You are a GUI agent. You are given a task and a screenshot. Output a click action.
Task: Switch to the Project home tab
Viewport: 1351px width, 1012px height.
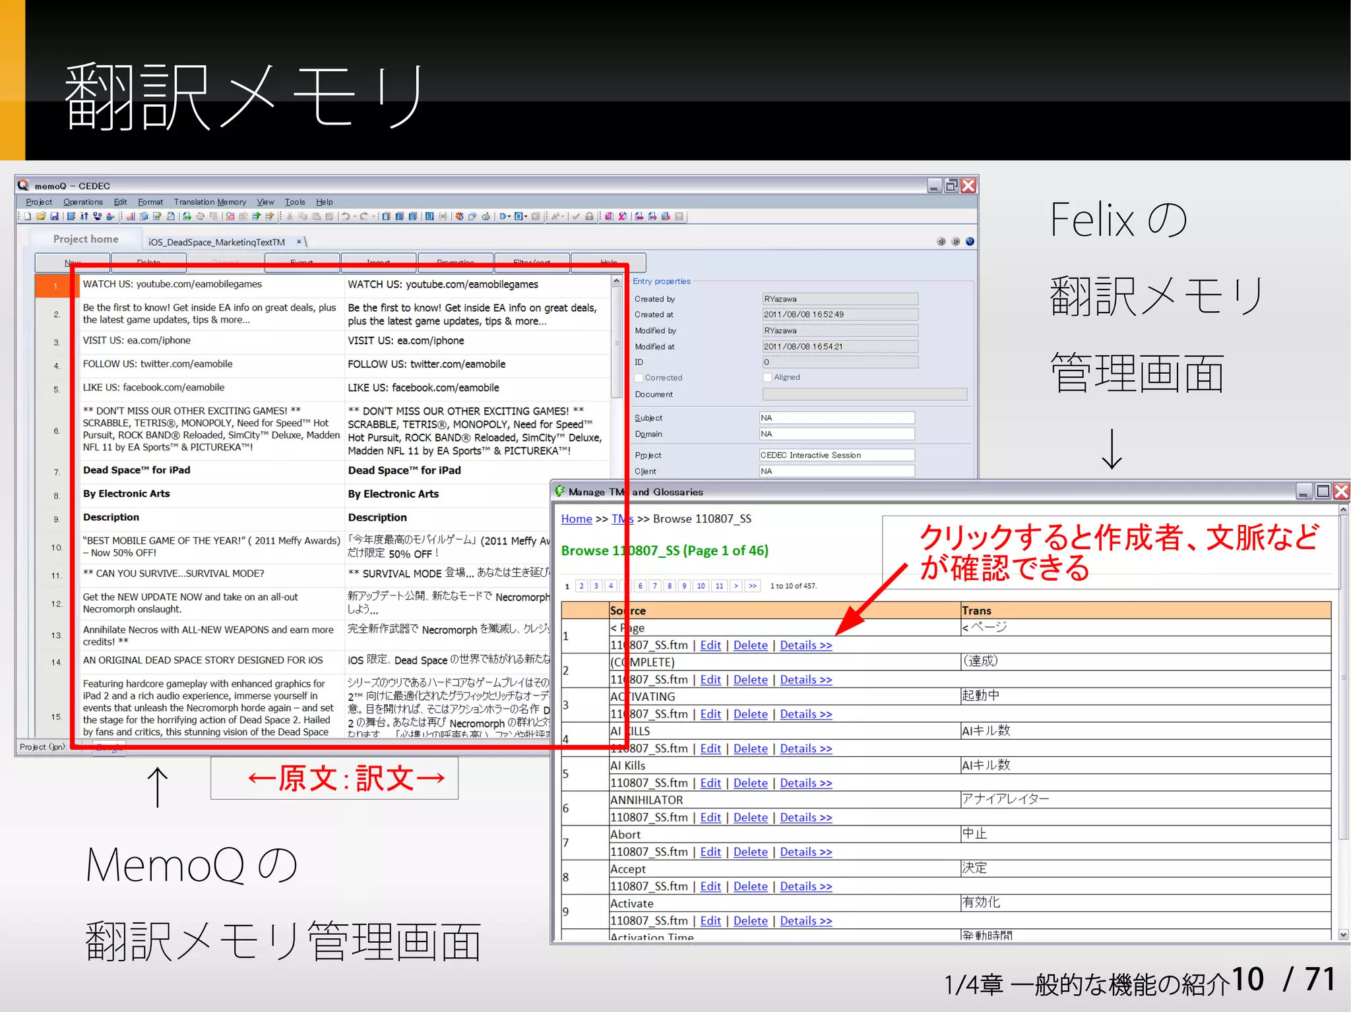click(86, 239)
